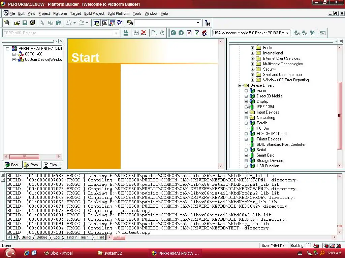Collapse the Device Drivers catalog folder
Image resolution: width=345 pixels, height=258 pixels.
click(240, 85)
